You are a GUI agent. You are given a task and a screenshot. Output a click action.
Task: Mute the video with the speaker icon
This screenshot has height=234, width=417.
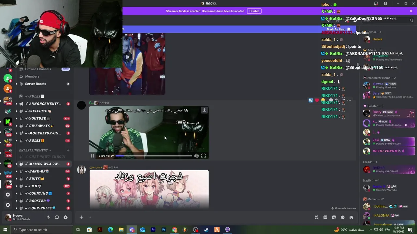click(x=196, y=156)
